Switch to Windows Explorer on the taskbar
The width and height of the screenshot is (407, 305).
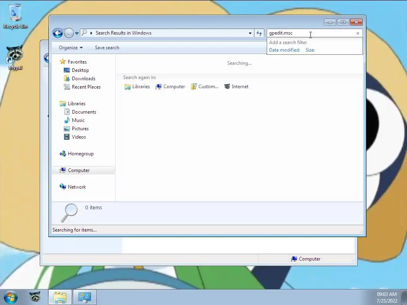(x=60, y=297)
